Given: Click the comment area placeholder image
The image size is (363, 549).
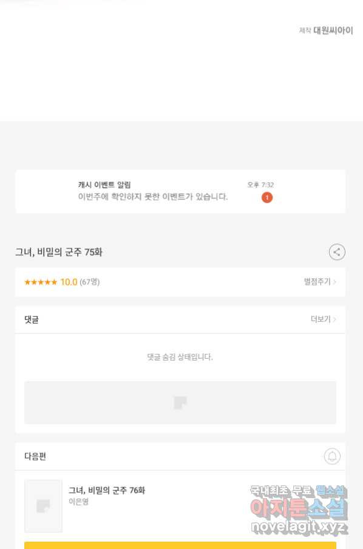Looking at the screenshot, I should click(180, 402).
